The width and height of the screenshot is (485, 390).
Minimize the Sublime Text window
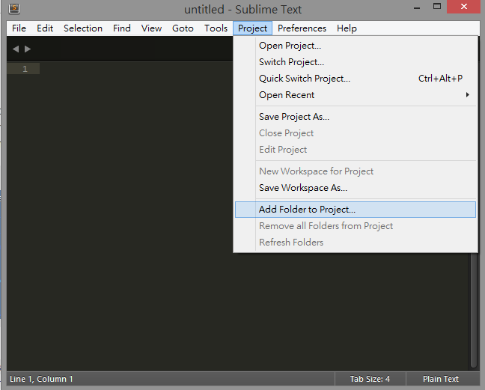417,7
